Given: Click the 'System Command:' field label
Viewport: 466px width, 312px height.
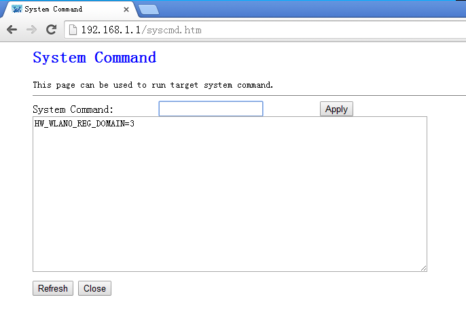Looking at the screenshot, I should point(73,109).
